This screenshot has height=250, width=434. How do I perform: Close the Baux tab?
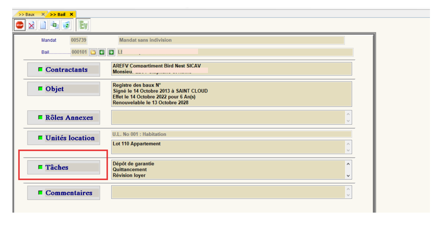(x=43, y=14)
